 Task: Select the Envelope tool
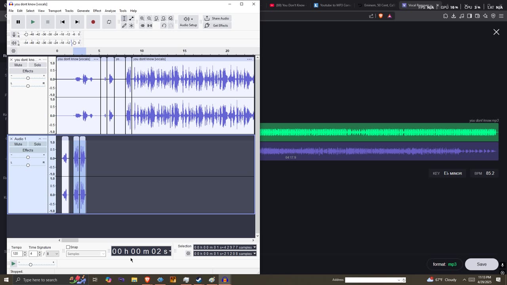[132, 19]
